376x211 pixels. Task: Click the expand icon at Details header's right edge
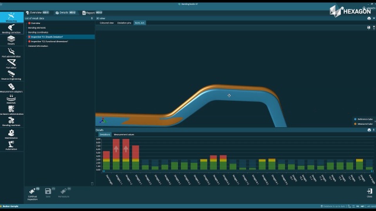pos(374,130)
